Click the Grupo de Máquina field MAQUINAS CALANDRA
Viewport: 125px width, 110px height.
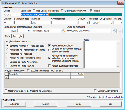click(x=89, y=31)
